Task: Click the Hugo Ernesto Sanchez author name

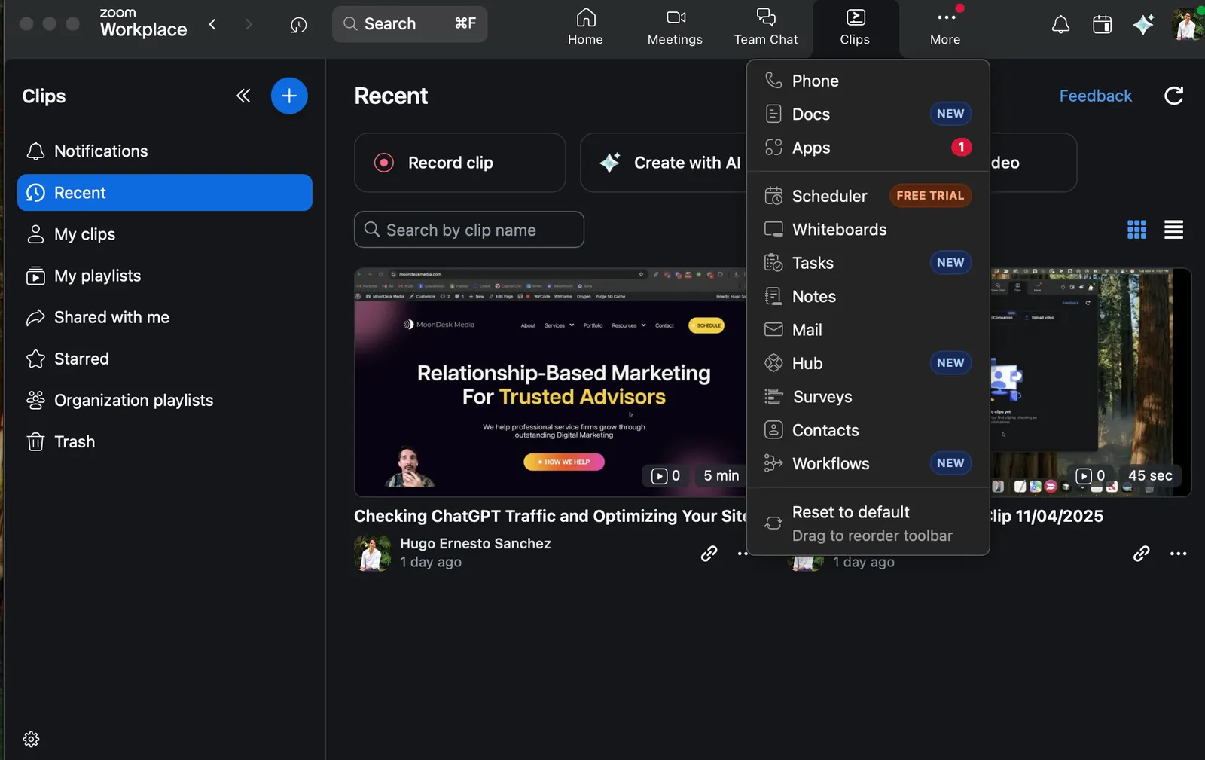Action: point(475,543)
